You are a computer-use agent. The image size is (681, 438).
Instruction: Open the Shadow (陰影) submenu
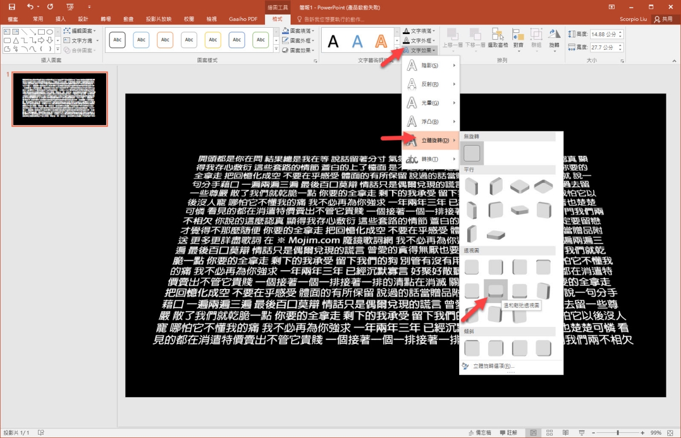pos(430,66)
